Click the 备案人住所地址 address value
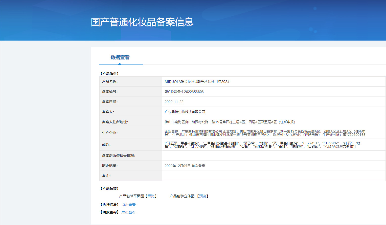This screenshot has width=386, height=225. 230,122
